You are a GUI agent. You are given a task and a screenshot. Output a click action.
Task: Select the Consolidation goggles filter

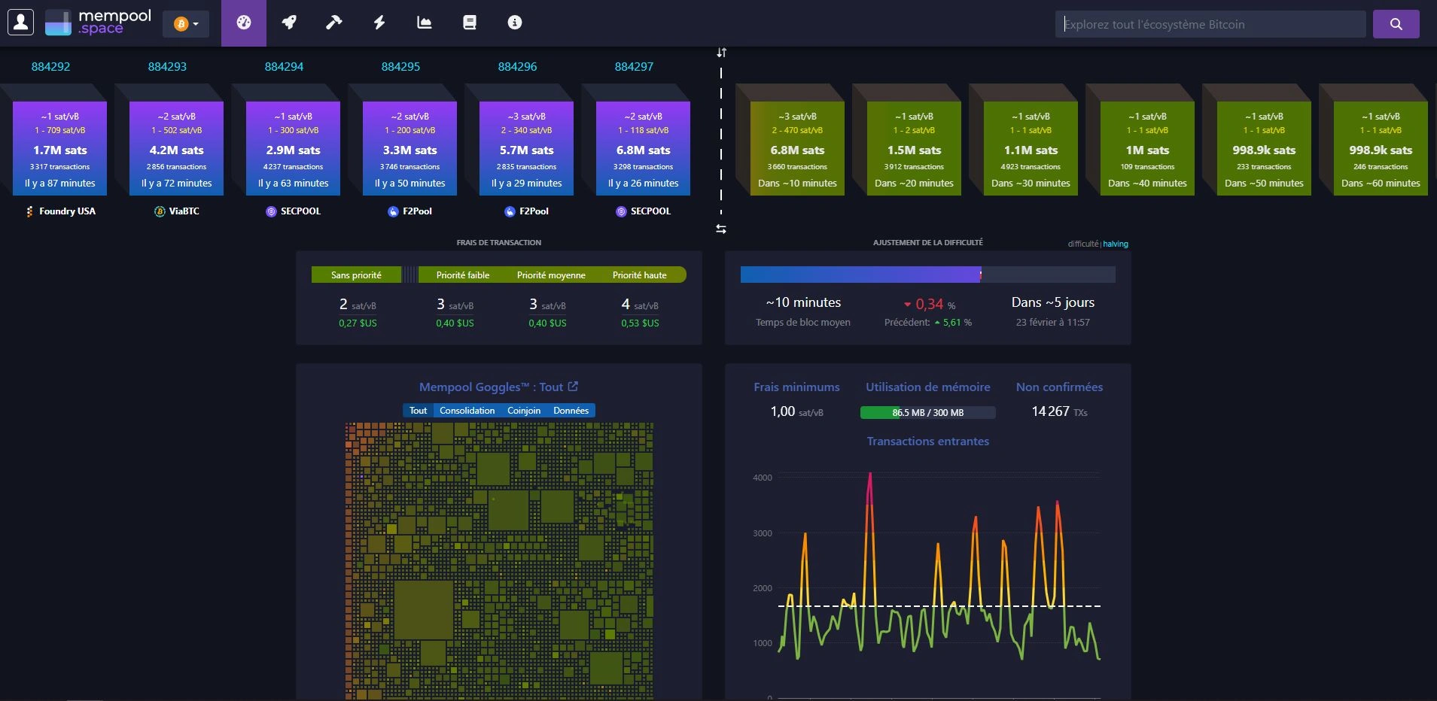point(467,411)
